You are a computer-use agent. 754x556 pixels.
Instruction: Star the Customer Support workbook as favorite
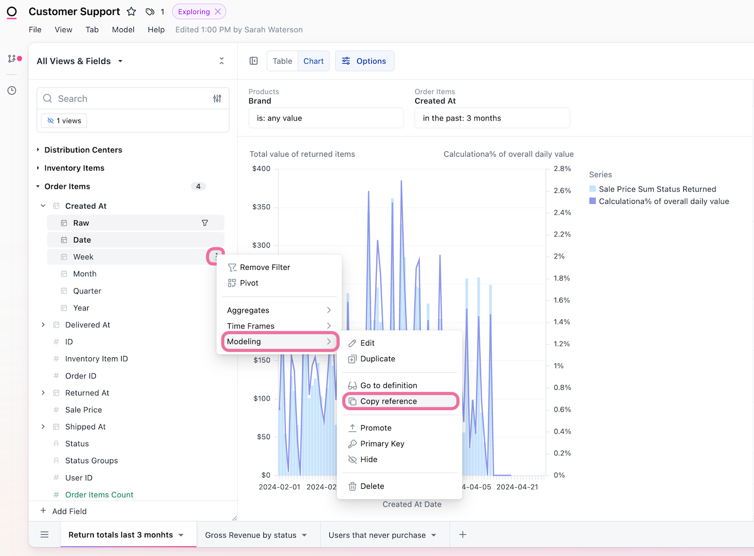point(131,12)
